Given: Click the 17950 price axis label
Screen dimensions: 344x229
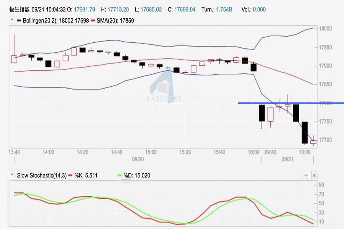Looking at the screenshot, I should point(325,47).
